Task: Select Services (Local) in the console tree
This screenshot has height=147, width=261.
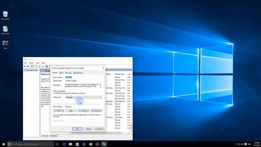Action: 31,70
